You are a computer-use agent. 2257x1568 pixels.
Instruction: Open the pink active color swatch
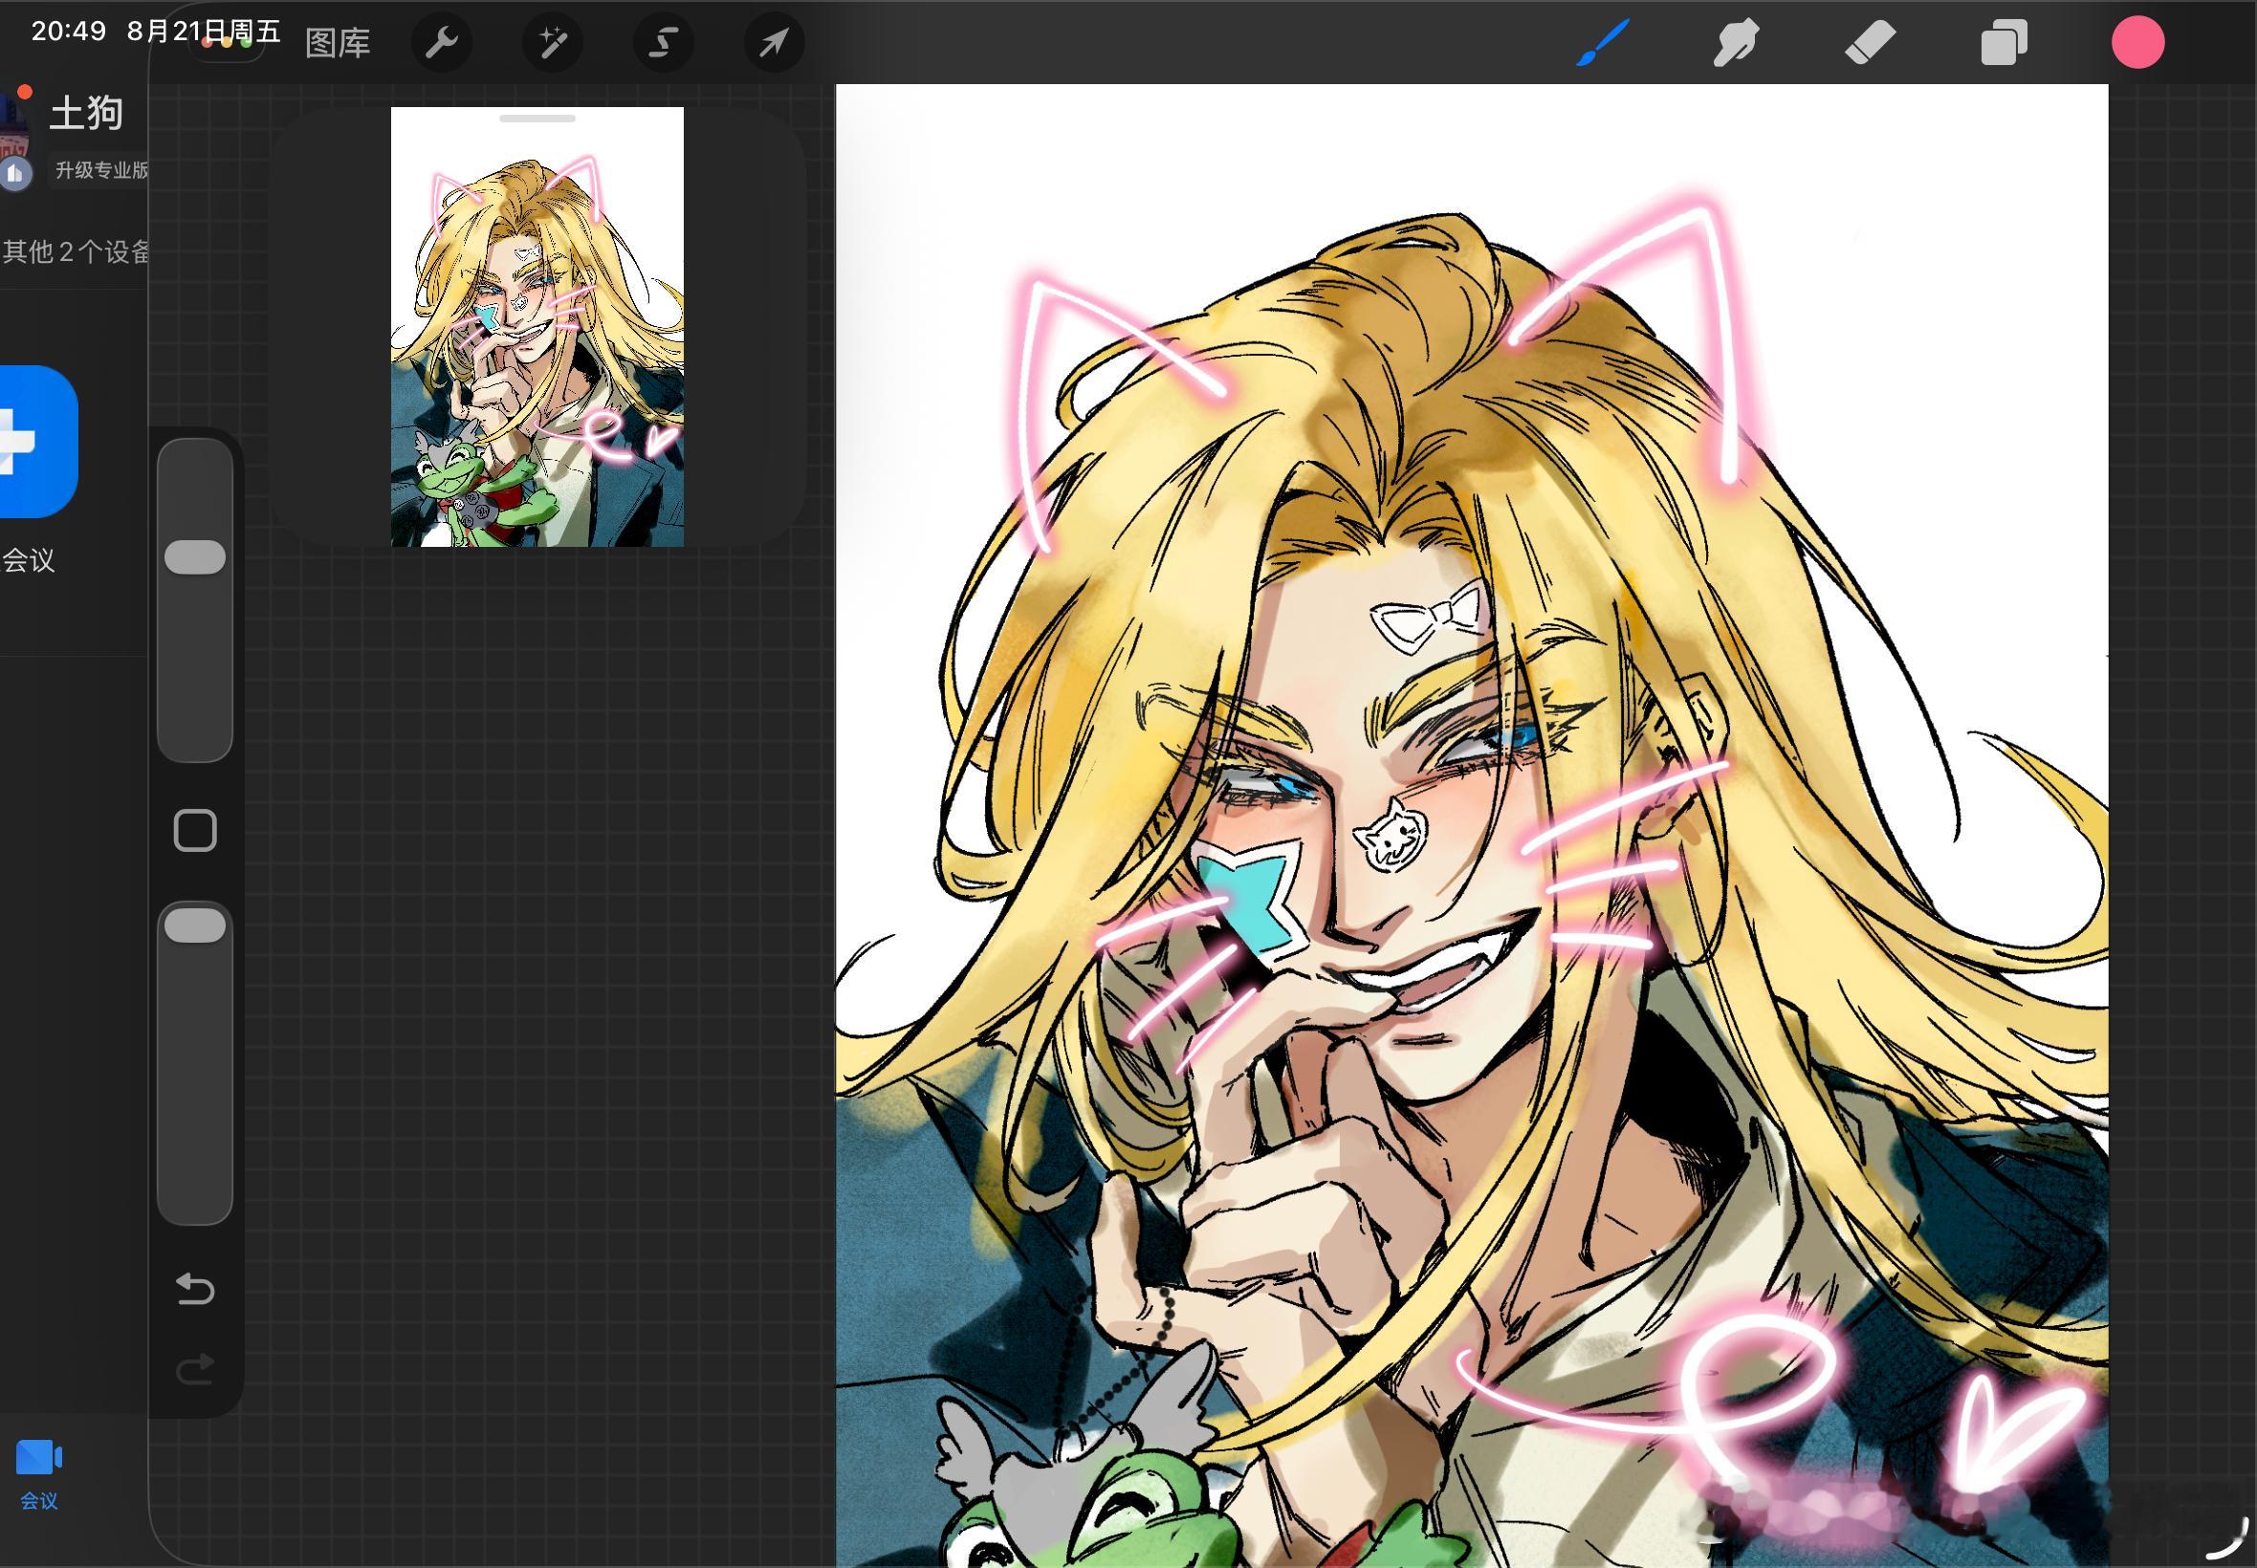coord(2138,43)
